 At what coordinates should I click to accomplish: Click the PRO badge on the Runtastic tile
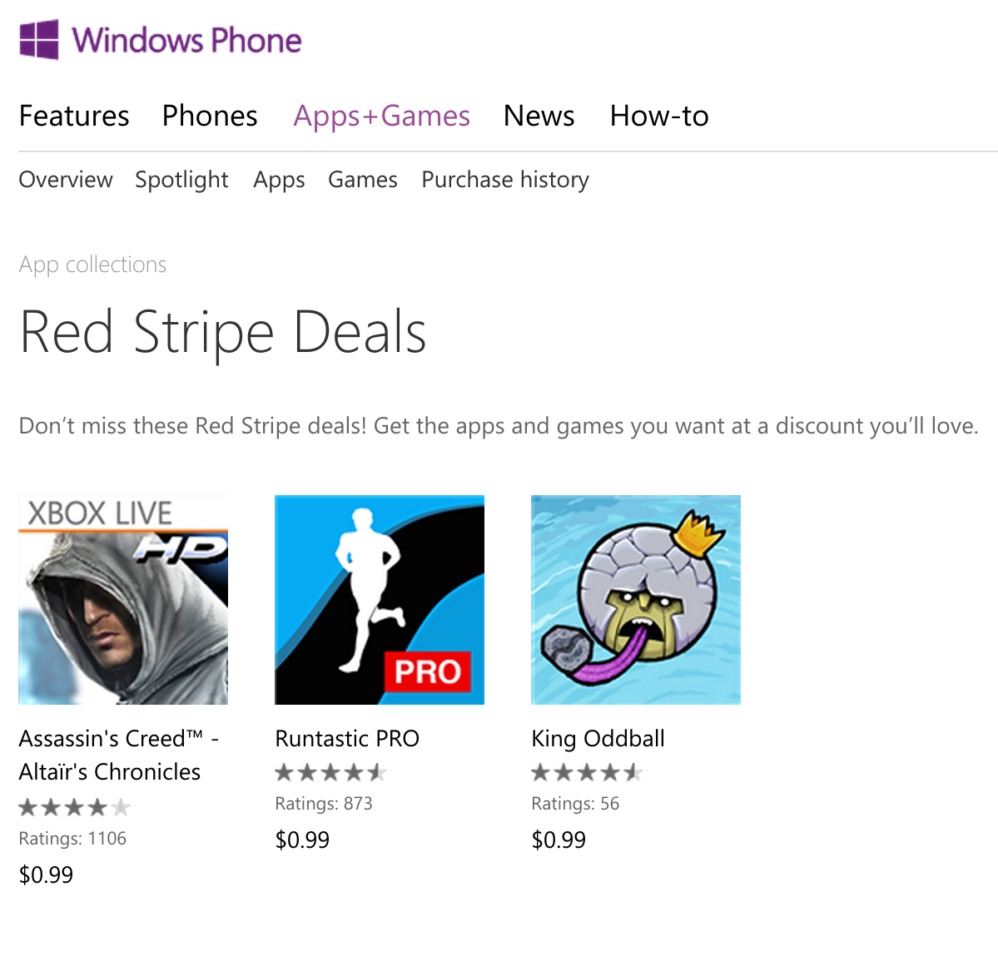tap(429, 672)
